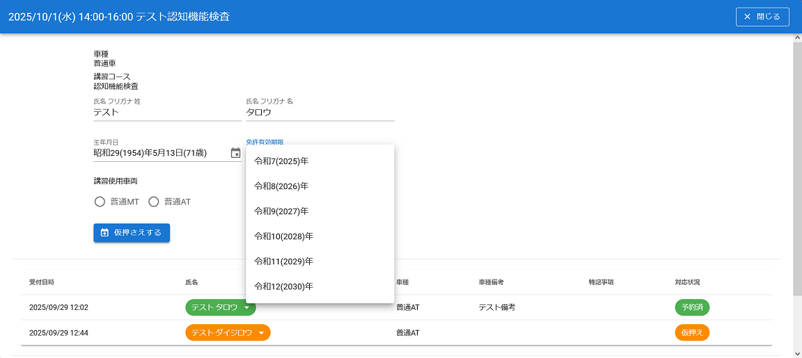Open the birth date calendar picker icon

pyautogui.click(x=235, y=153)
